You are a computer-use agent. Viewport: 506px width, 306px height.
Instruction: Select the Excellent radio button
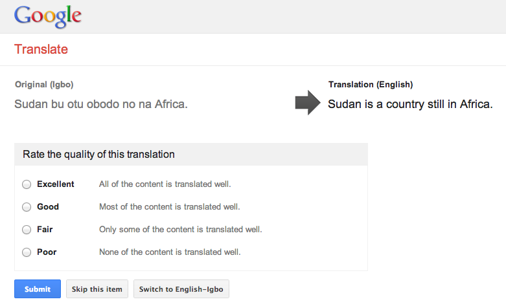click(x=27, y=184)
